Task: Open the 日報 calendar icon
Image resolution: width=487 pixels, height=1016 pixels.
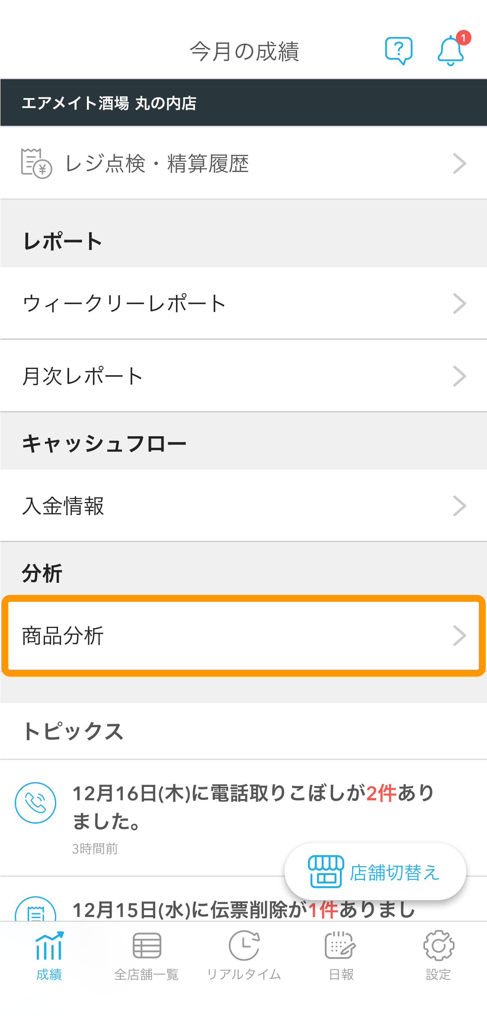Action: tap(341, 945)
